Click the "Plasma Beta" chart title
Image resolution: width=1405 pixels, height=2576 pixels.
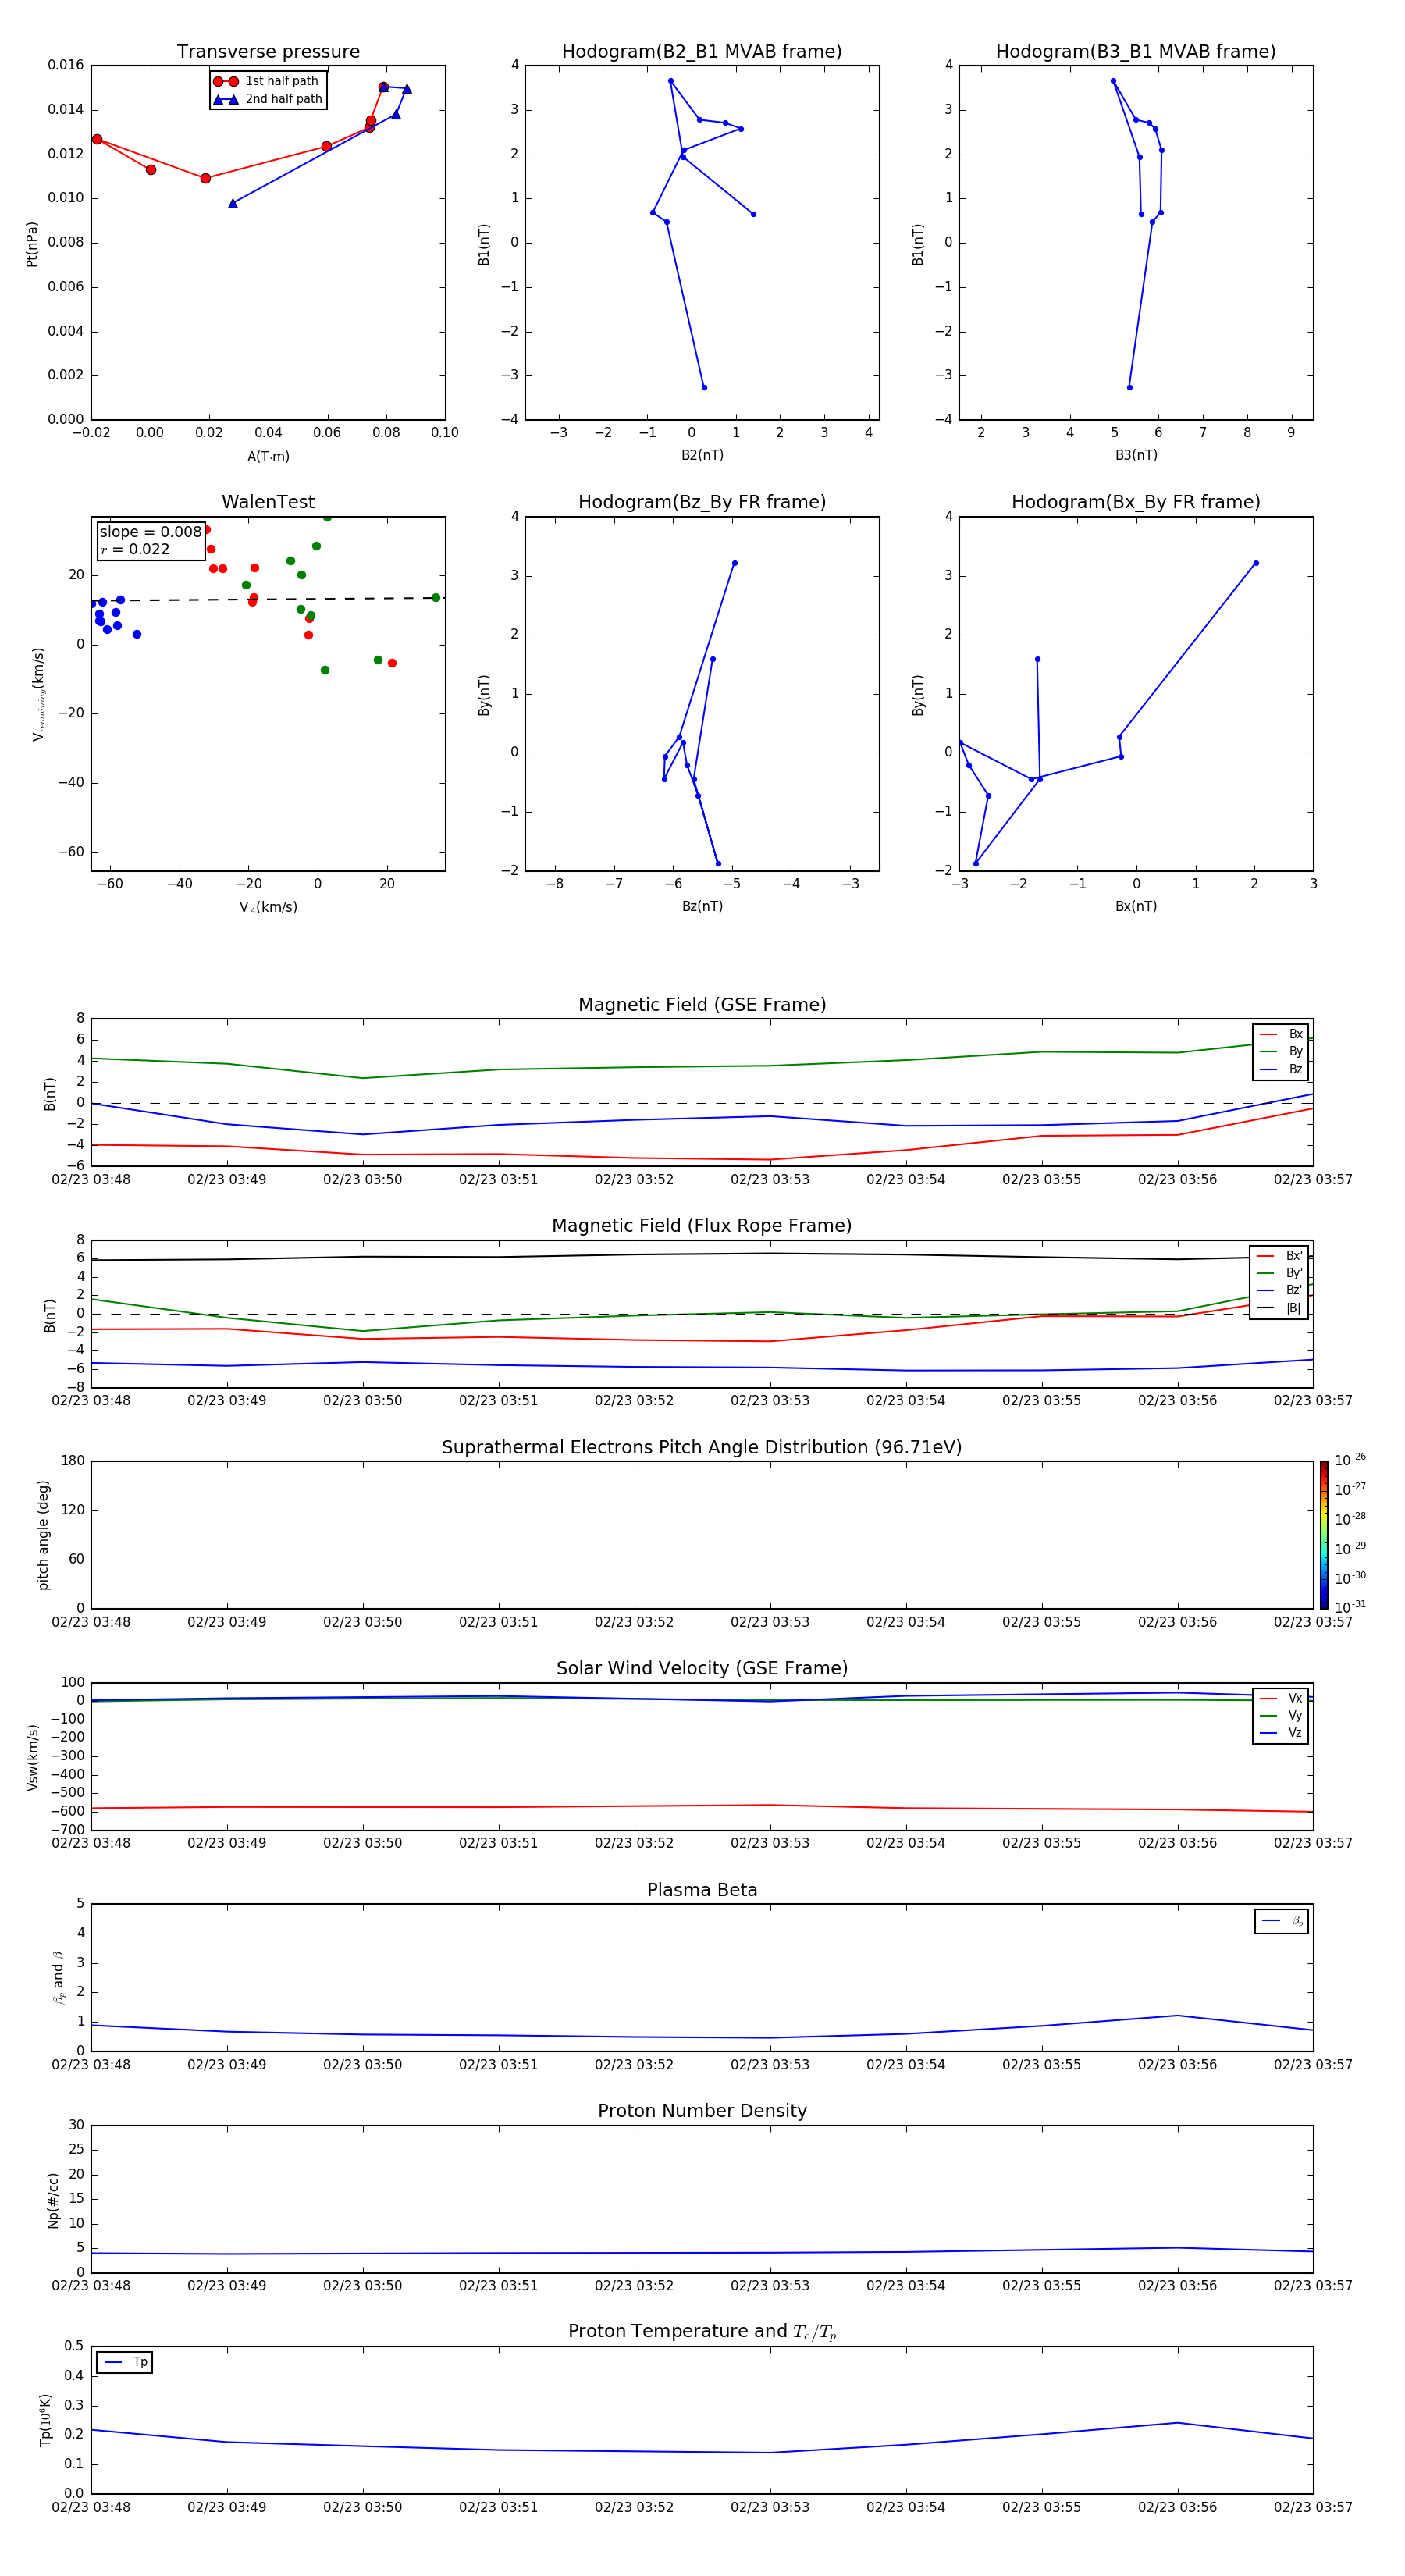[702, 1890]
